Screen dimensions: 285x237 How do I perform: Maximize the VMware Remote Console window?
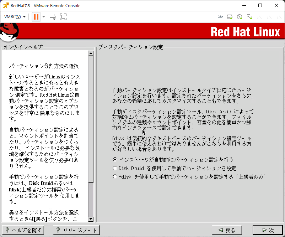pos(260,5)
